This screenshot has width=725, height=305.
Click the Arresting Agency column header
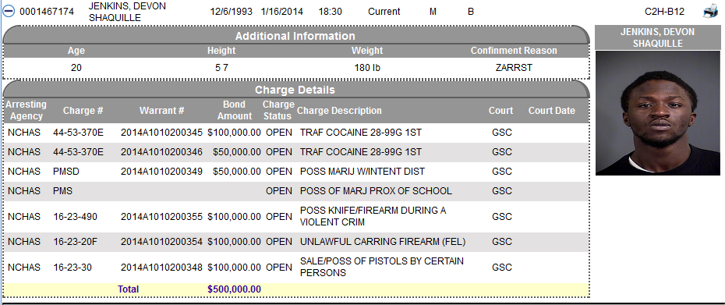(x=27, y=110)
